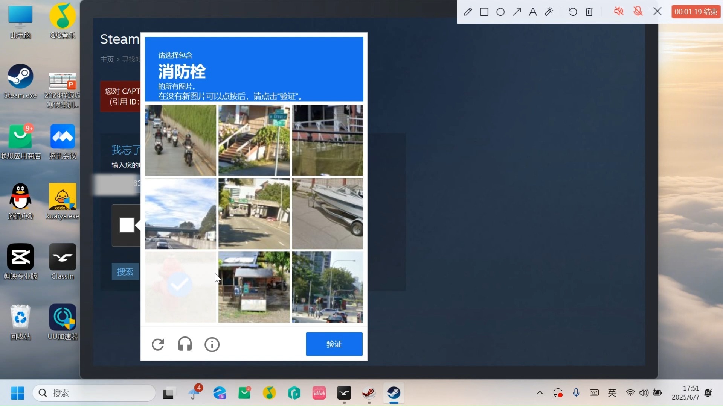
Task: Toggle the muted speaker recording icon
Action: (x=618, y=11)
